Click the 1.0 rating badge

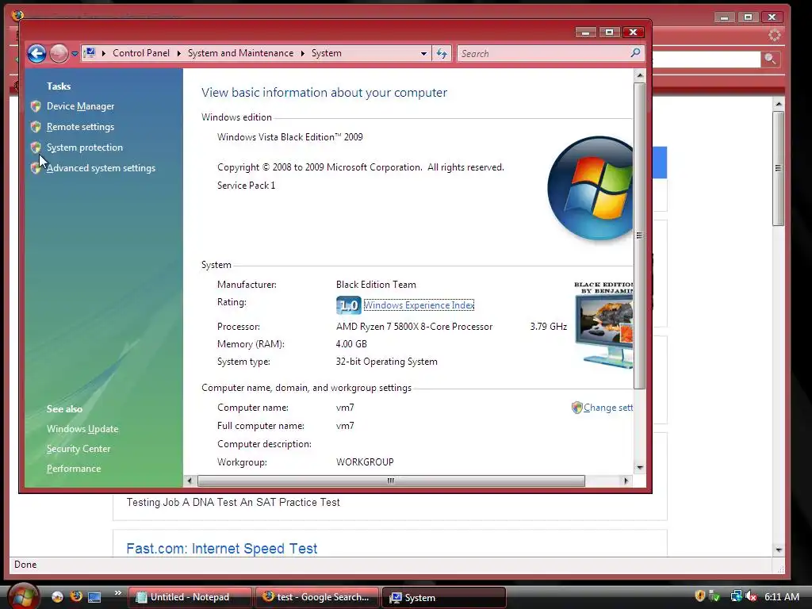point(349,305)
